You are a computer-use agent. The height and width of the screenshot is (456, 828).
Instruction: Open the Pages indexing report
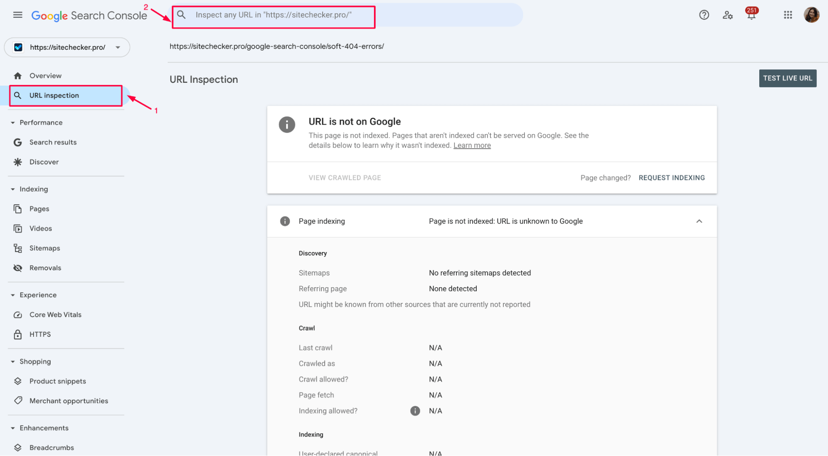(39, 209)
